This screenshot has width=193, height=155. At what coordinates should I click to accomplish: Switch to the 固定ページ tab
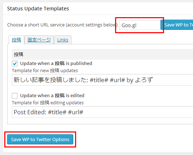coord(39,40)
